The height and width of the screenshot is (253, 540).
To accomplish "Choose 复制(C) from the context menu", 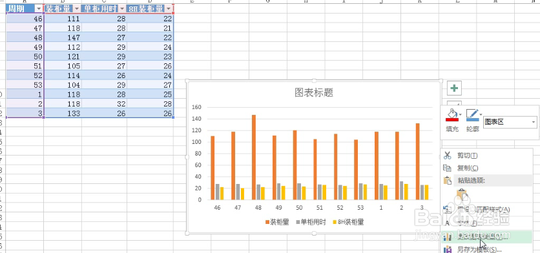I will click(x=487, y=168).
